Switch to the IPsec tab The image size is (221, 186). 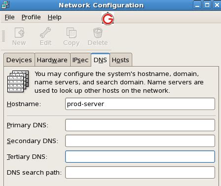pos(80,60)
